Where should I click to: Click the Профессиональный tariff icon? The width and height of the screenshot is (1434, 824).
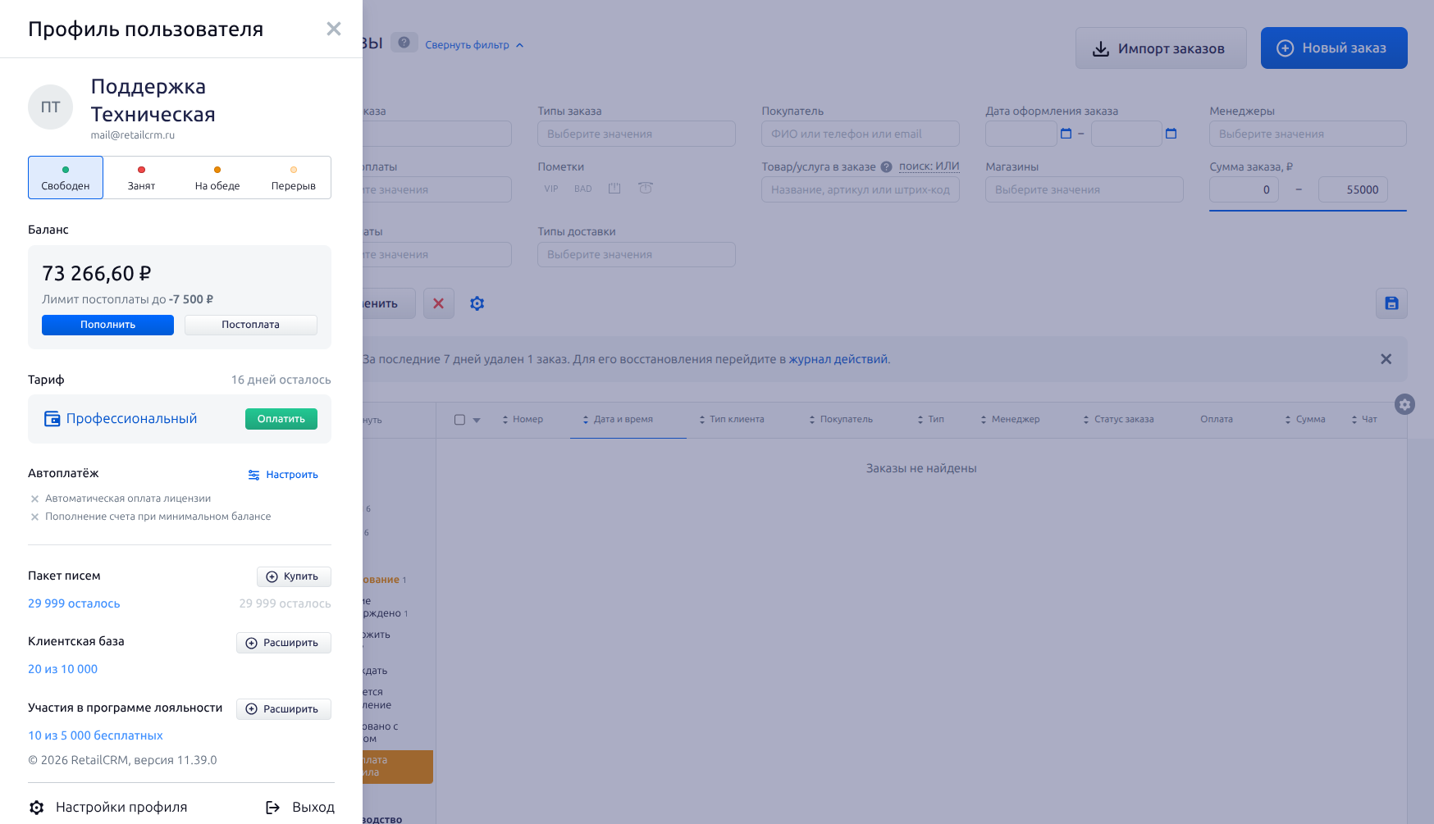point(52,418)
